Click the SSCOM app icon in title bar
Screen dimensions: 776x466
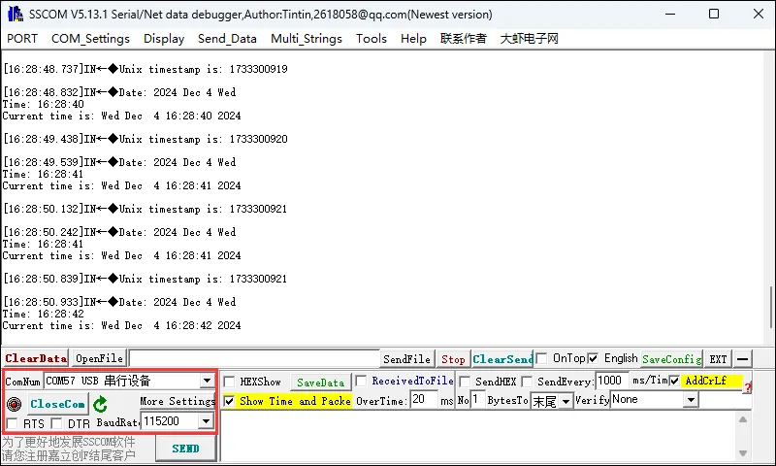[15, 15]
